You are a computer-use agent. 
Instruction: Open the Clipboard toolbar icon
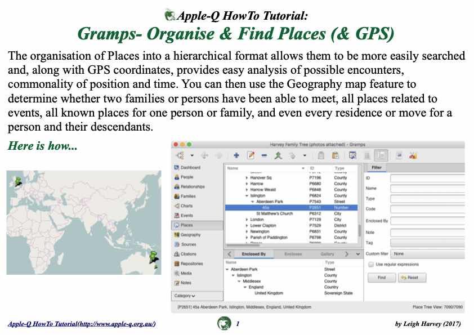[321, 155]
